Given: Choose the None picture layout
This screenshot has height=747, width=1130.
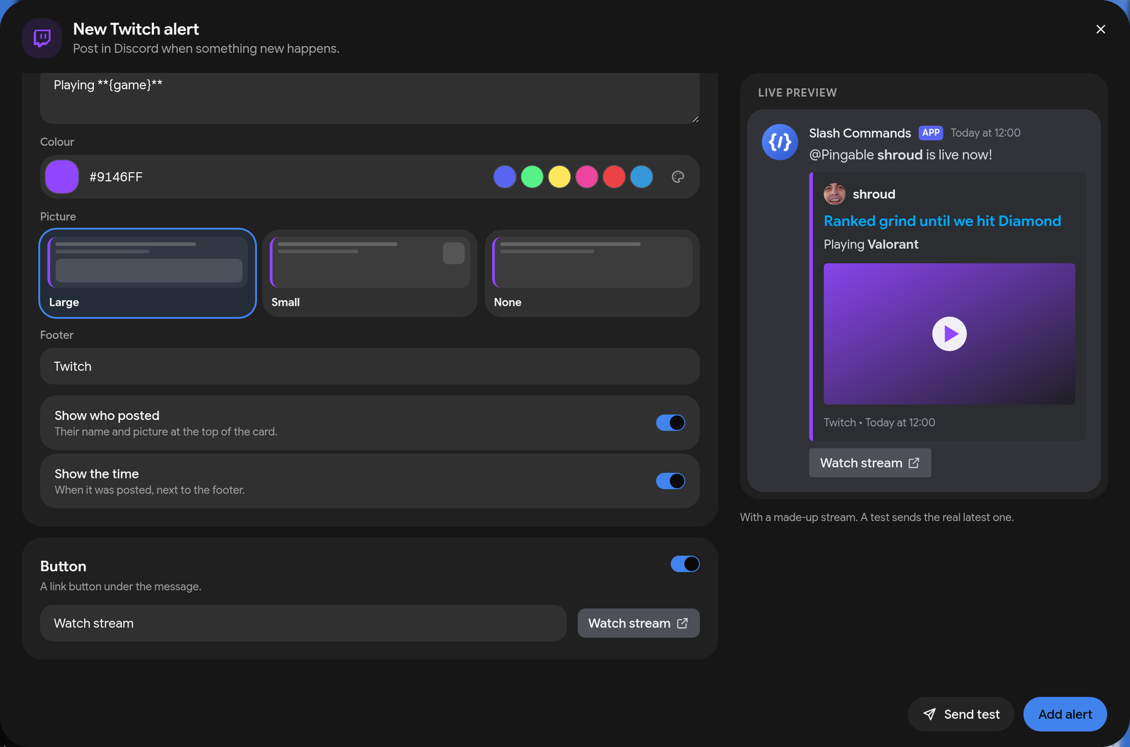Looking at the screenshot, I should [x=593, y=273].
